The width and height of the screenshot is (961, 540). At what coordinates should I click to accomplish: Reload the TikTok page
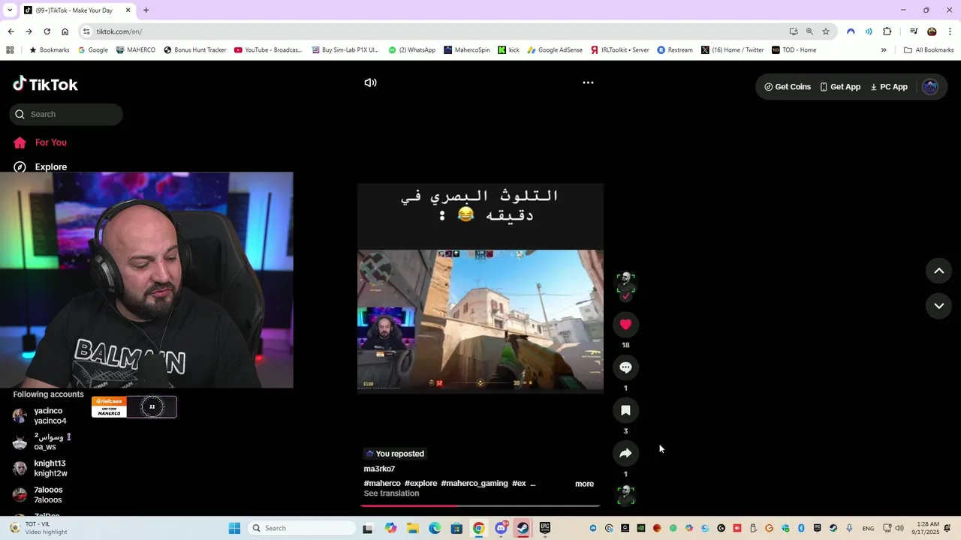(47, 31)
